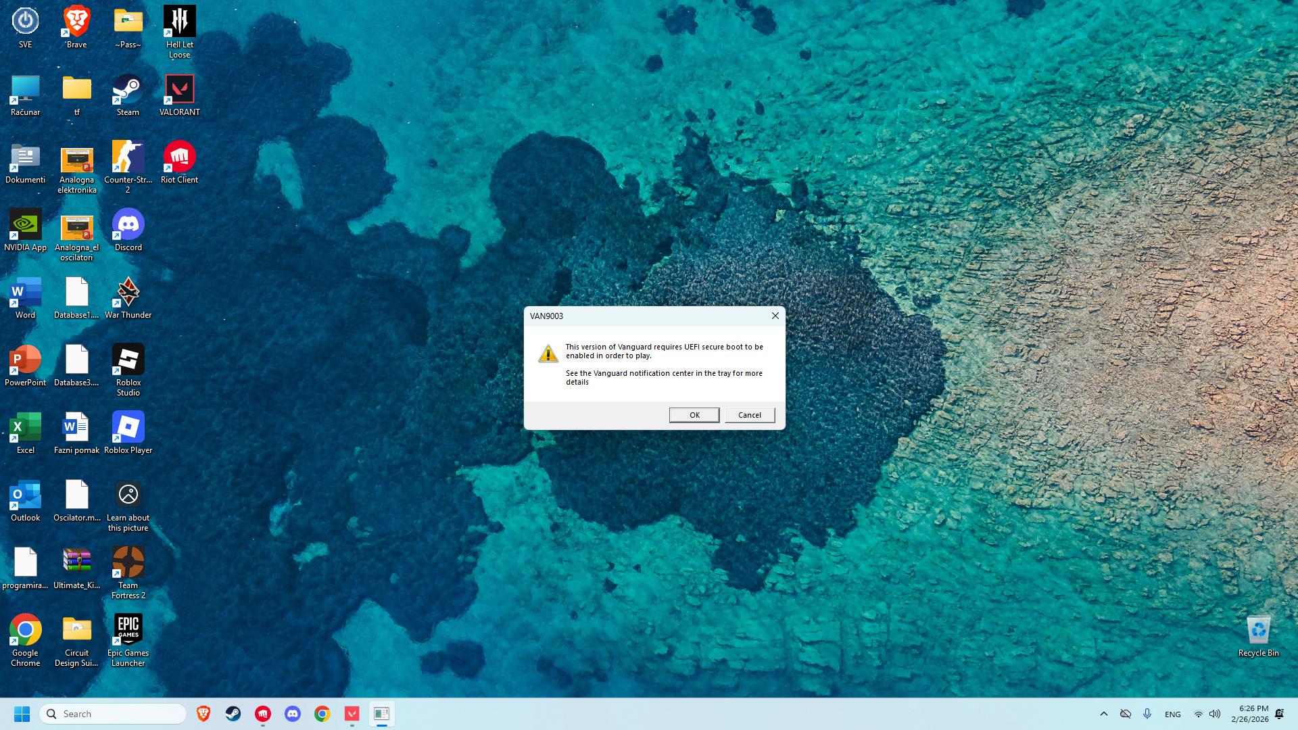Select the VALORANT desktop shortcut

click(x=179, y=95)
